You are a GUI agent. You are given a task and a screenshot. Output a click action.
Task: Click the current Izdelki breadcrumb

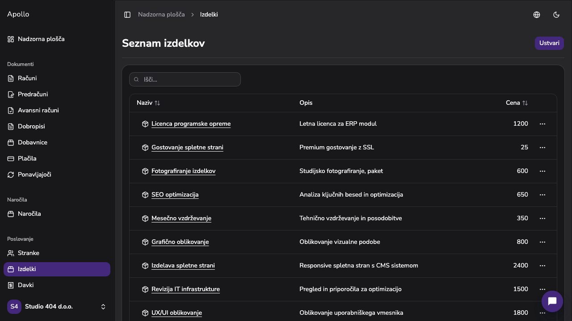[209, 15]
